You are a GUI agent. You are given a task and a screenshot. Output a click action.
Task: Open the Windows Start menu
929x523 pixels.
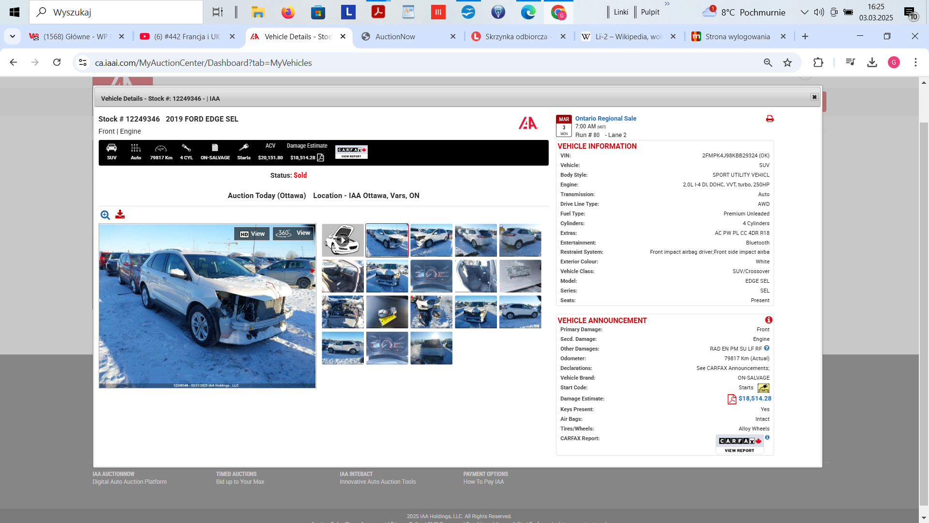click(x=15, y=12)
